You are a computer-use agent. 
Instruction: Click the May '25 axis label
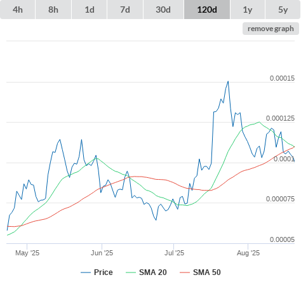pos(27,253)
